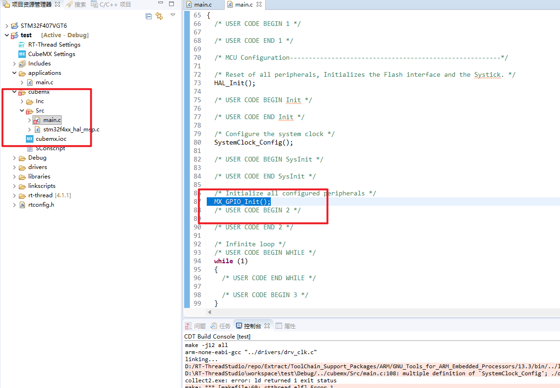Click the rt-thread folder icon
The image size is (560, 388).
coord(22,195)
